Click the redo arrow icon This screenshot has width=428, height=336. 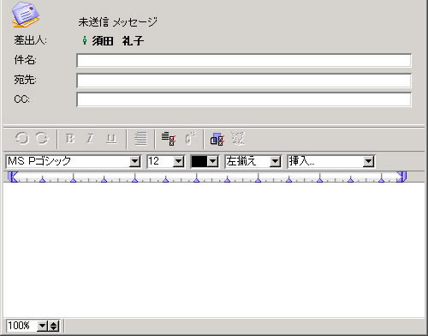(x=42, y=139)
